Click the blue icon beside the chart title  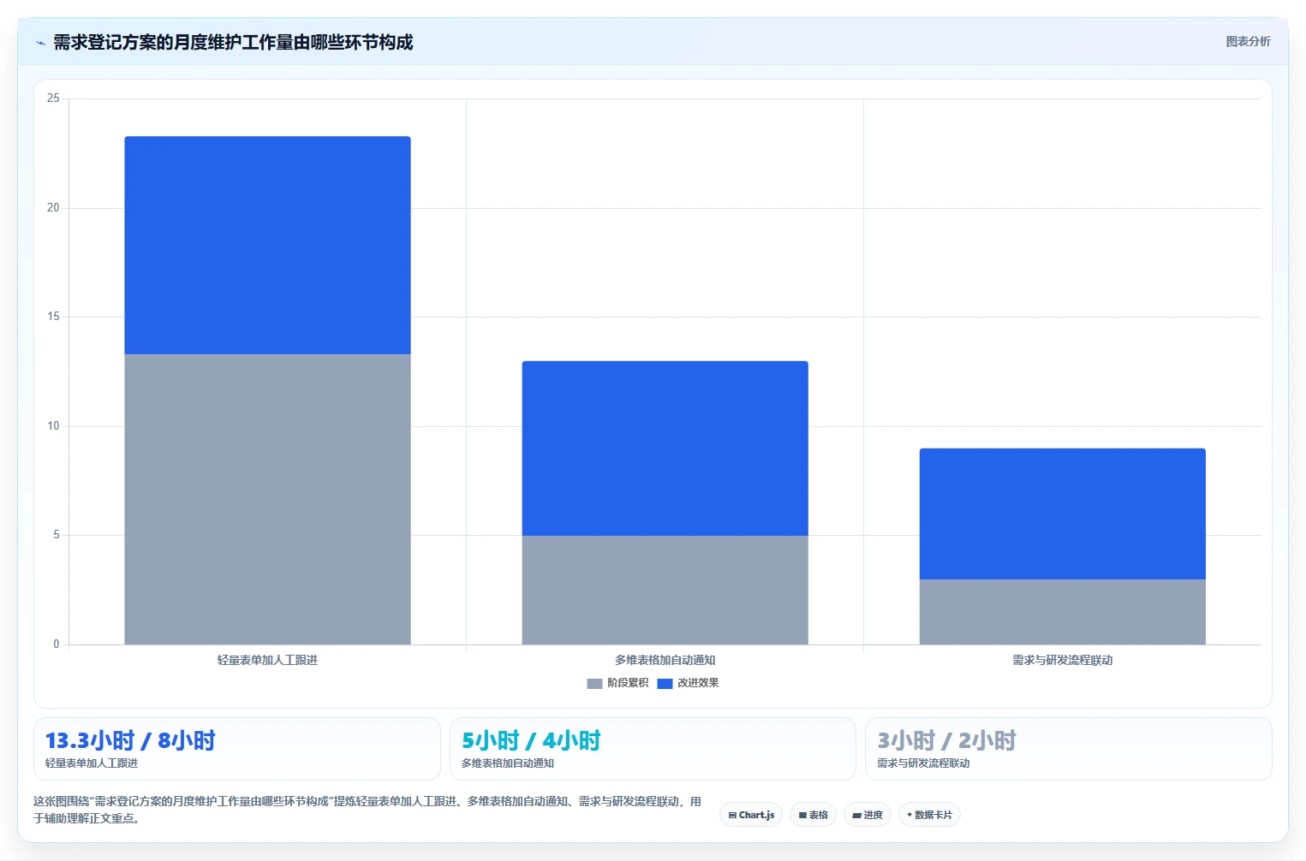point(40,43)
